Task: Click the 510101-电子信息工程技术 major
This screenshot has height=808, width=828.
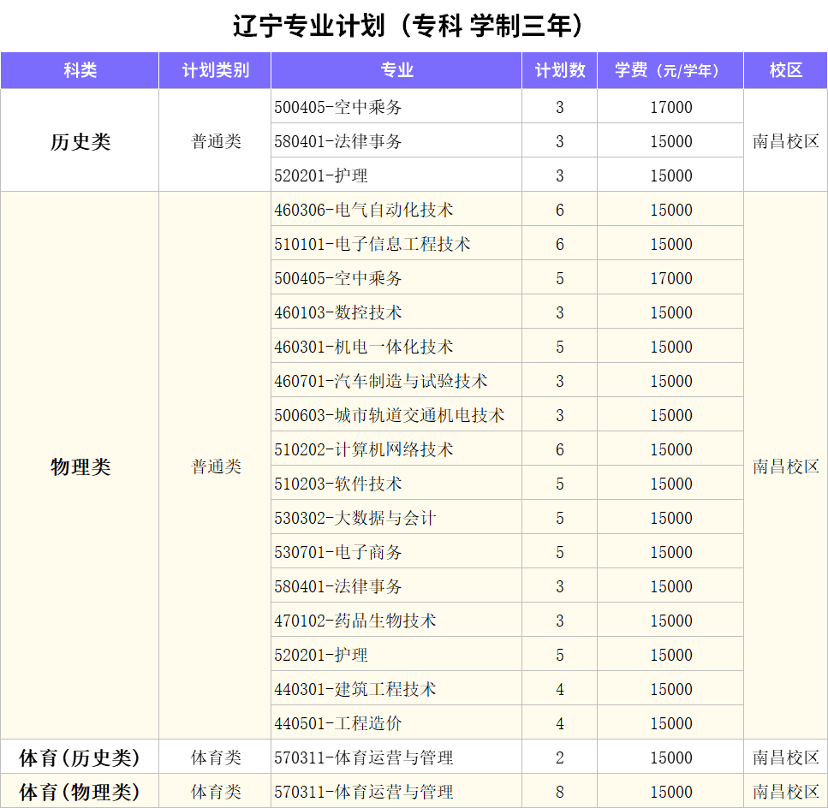Action: click(x=372, y=244)
